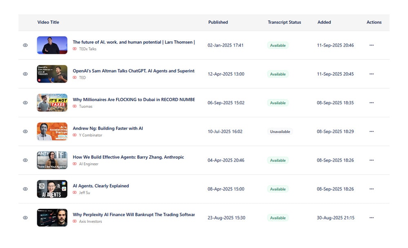Click eye icon next to AI Agents, Clearly Explained
The height and width of the screenshot is (248, 408).
[25, 189]
